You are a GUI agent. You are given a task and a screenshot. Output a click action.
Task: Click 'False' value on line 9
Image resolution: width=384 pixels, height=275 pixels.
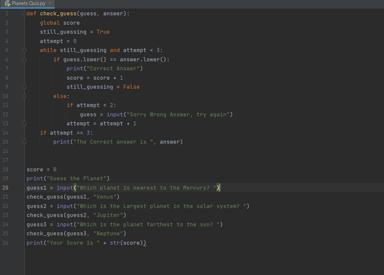click(x=132, y=87)
